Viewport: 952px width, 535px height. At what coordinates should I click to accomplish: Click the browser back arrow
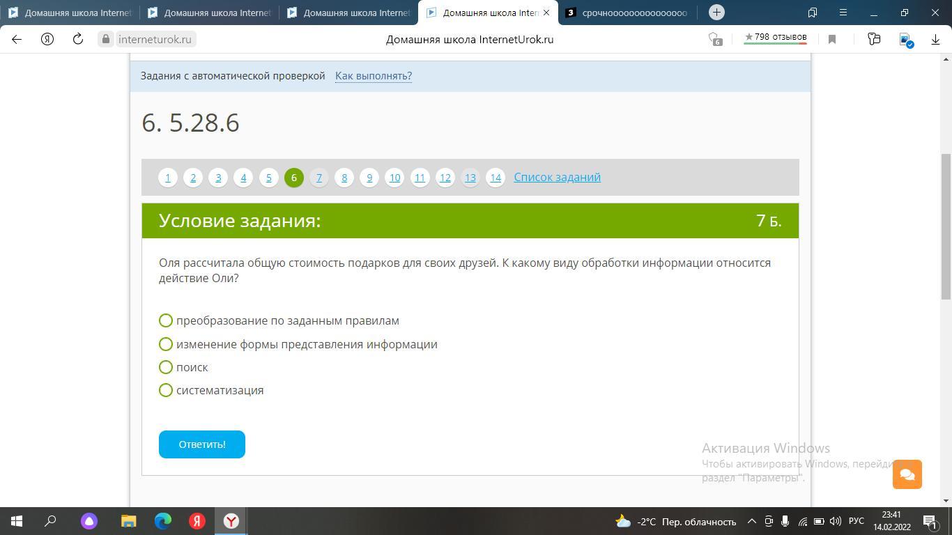(17, 40)
